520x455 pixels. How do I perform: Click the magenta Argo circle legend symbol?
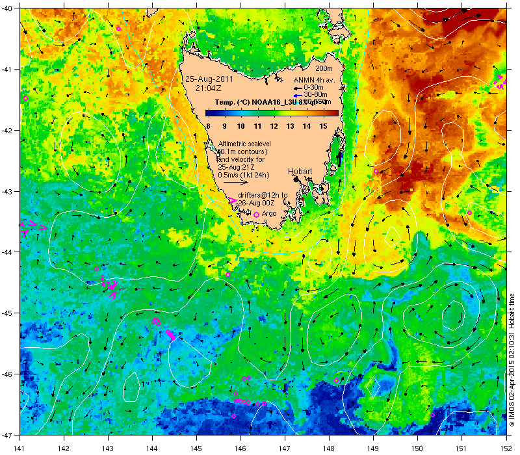[256, 215]
